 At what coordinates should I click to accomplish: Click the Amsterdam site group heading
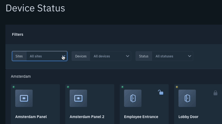[x=21, y=76]
